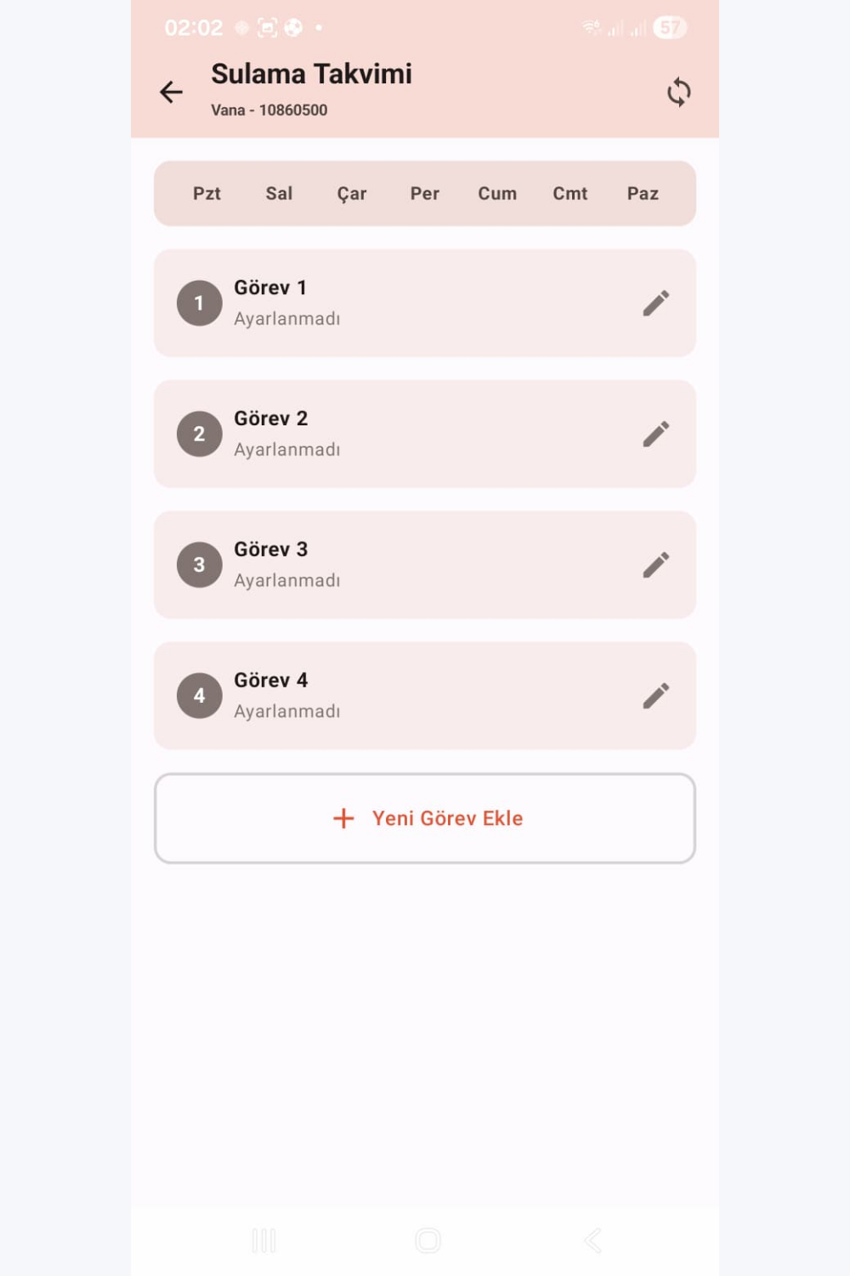The height and width of the screenshot is (1276, 850).
Task: Tap the home button in the navigation bar
Action: pos(428,1241)
